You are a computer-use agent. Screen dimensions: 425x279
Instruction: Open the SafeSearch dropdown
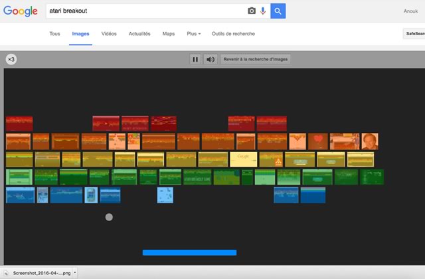pos(414,34)
